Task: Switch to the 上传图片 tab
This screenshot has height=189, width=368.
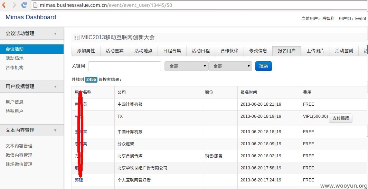Action: (x=315, y=51)
